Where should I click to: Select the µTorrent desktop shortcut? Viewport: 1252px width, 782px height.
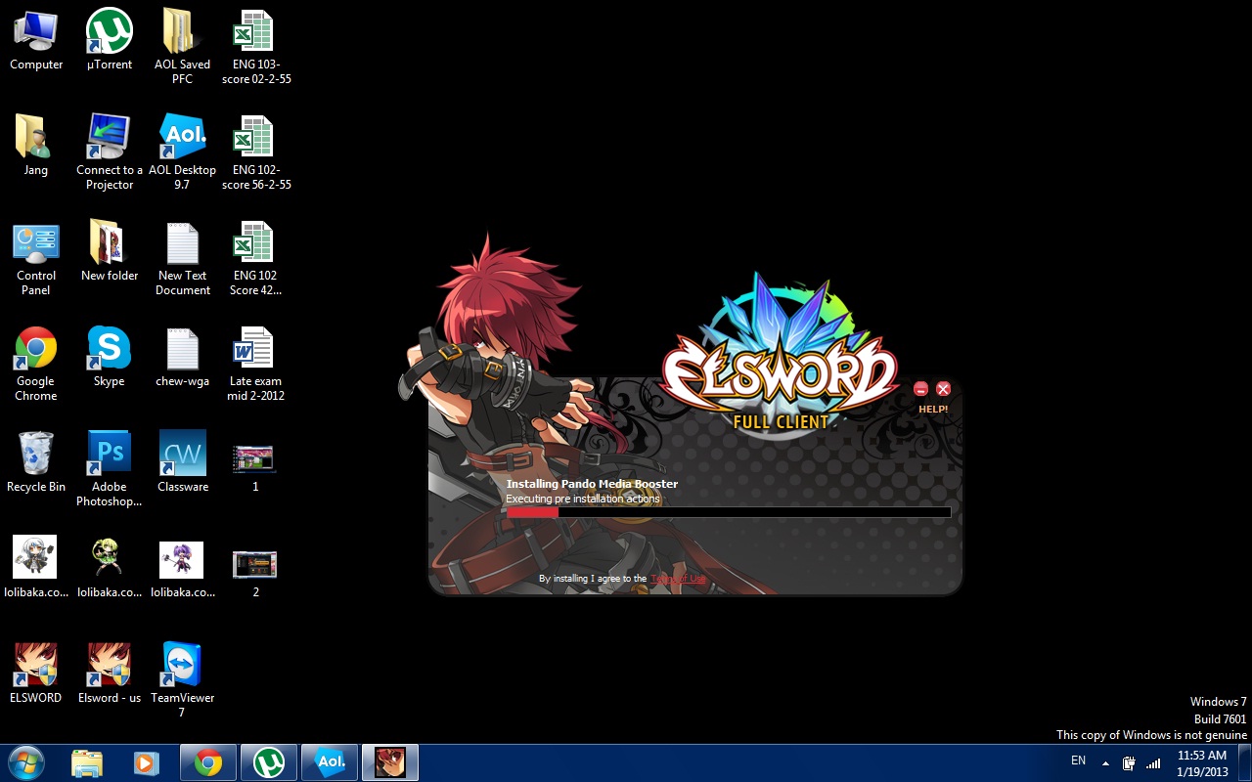coord(110,41)
